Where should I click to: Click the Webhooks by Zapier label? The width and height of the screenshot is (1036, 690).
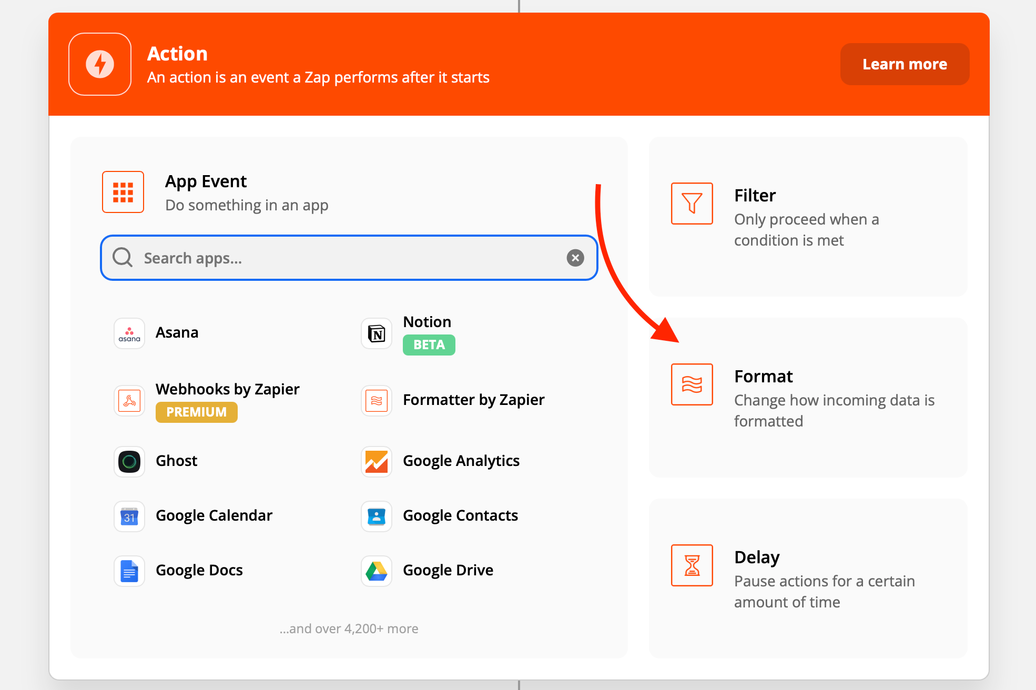[x=228, y=389]
